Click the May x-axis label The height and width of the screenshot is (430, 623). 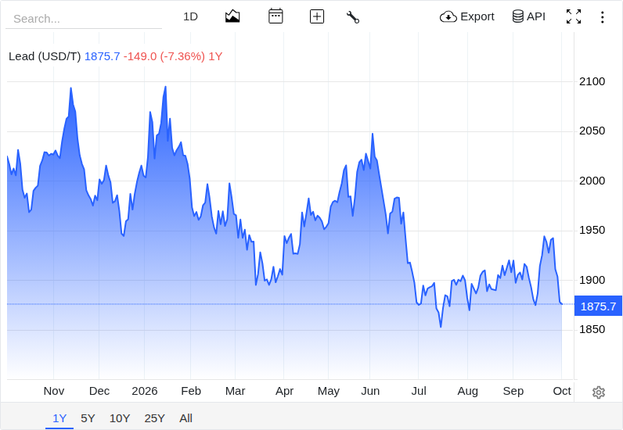point(329,391)
